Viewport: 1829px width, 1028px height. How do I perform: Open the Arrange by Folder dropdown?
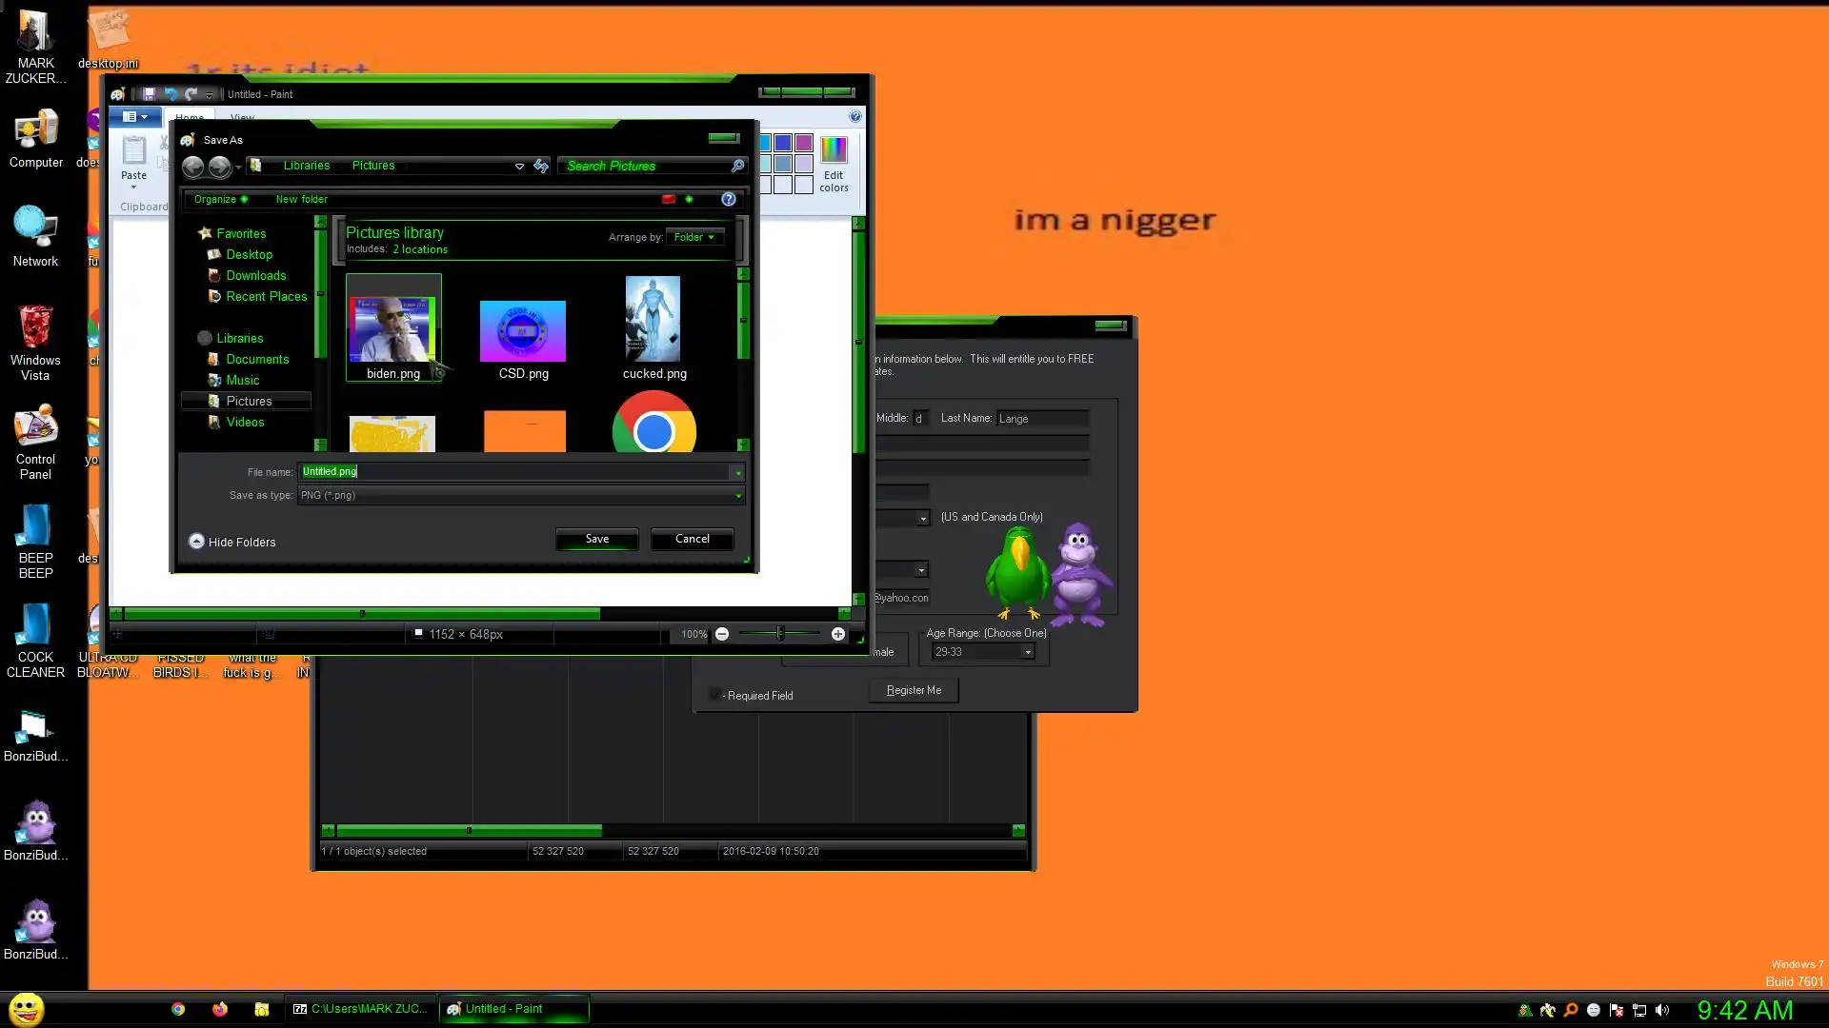[694, 237]
